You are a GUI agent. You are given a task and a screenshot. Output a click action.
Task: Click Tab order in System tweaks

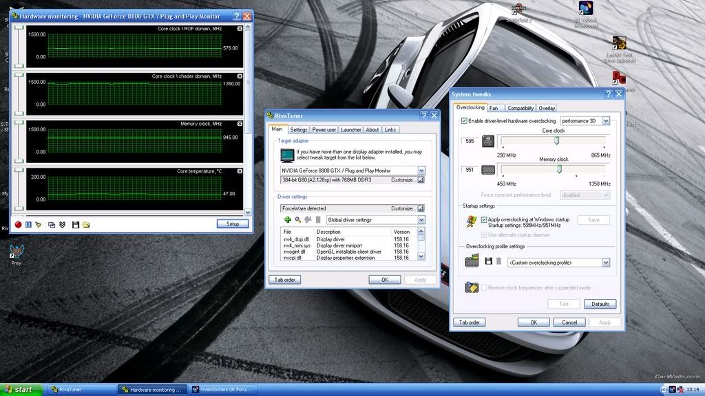[x=470, y=322]
